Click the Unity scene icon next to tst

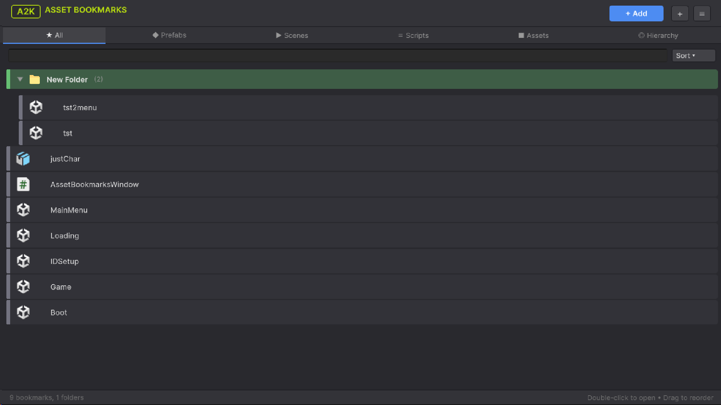coord(36,133)
